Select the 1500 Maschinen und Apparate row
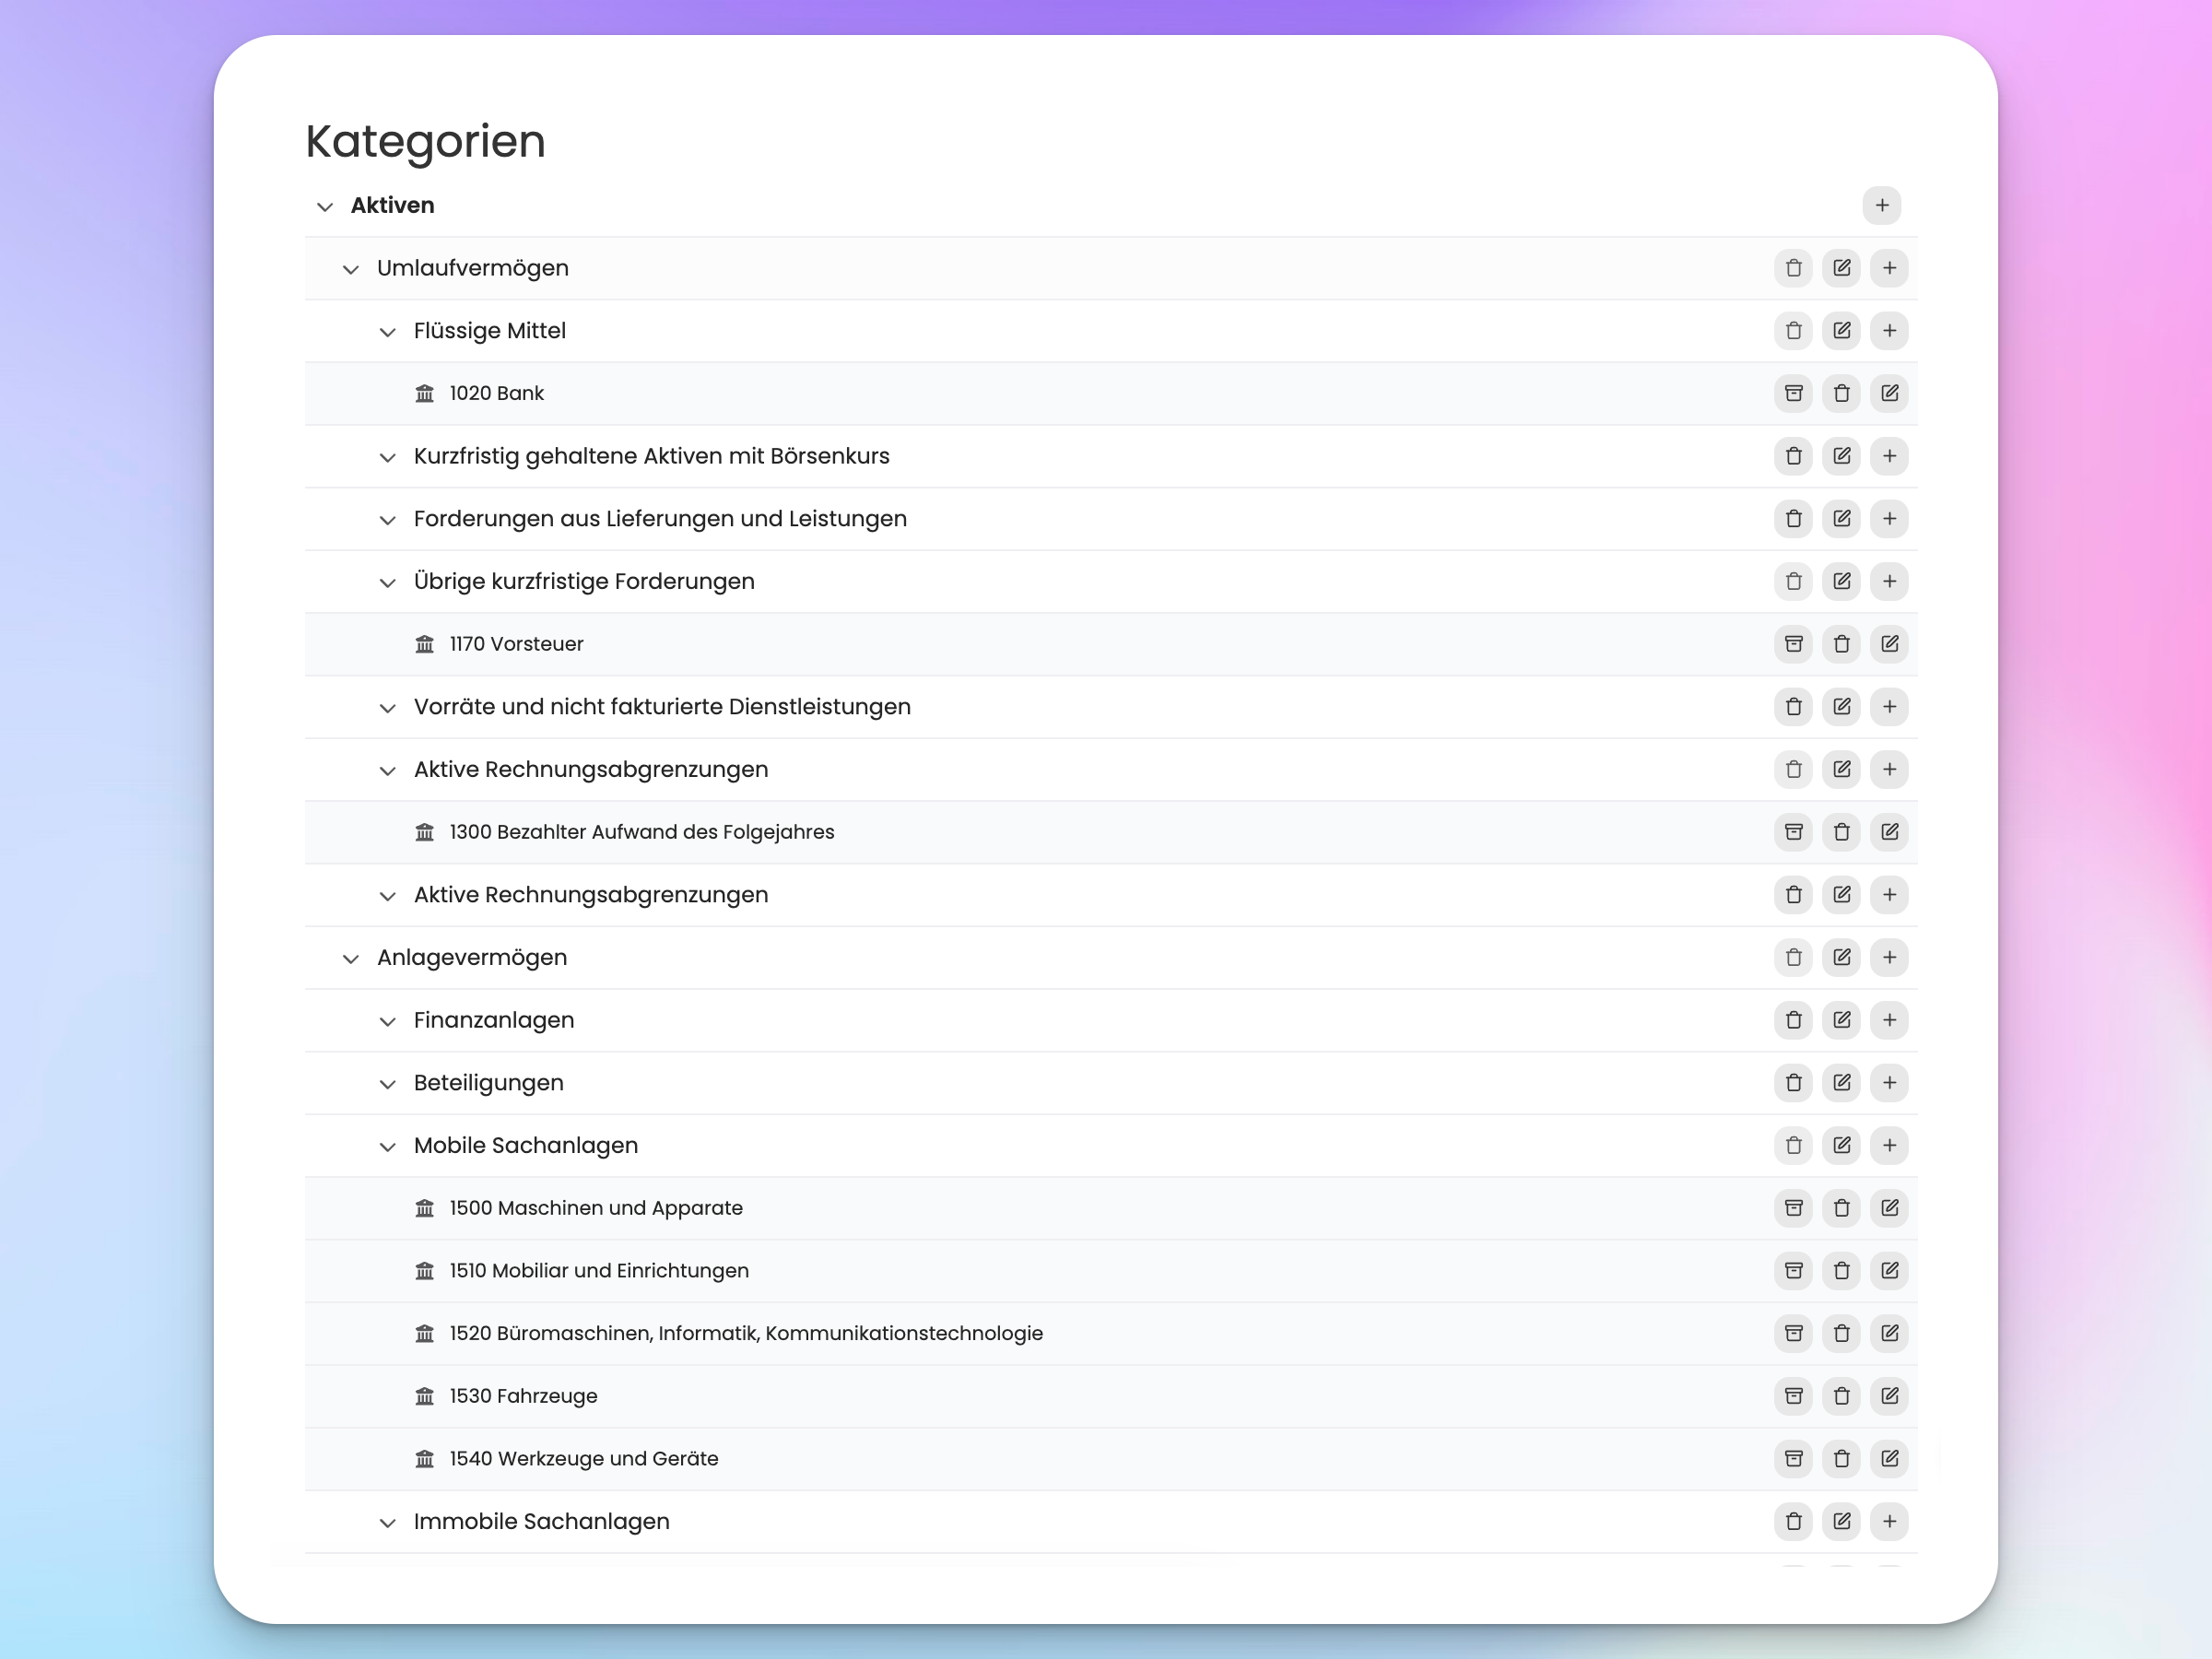Image resolution: width=2212 pixels, height=1659 pixels. click(x=1111, y=1208)
